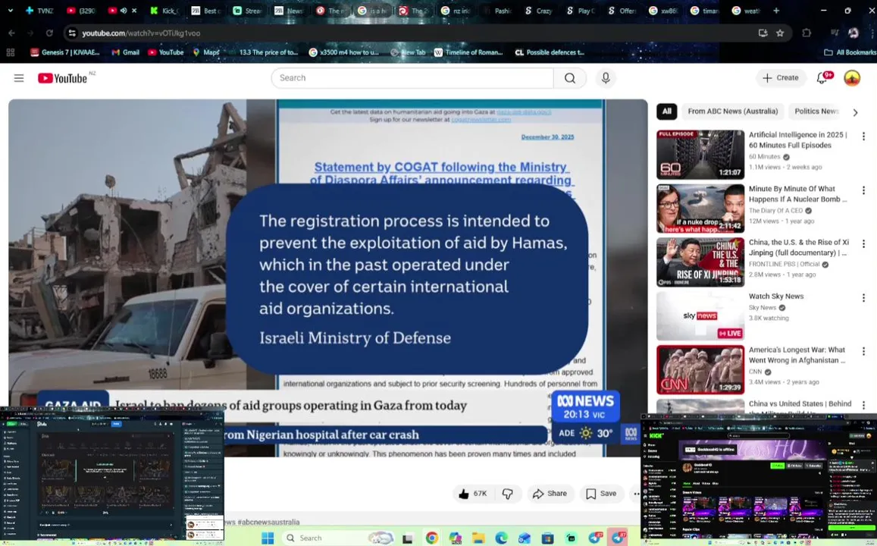Open options for China vs United States video
The image size is (877, 546).
click(x=863, y=405)
